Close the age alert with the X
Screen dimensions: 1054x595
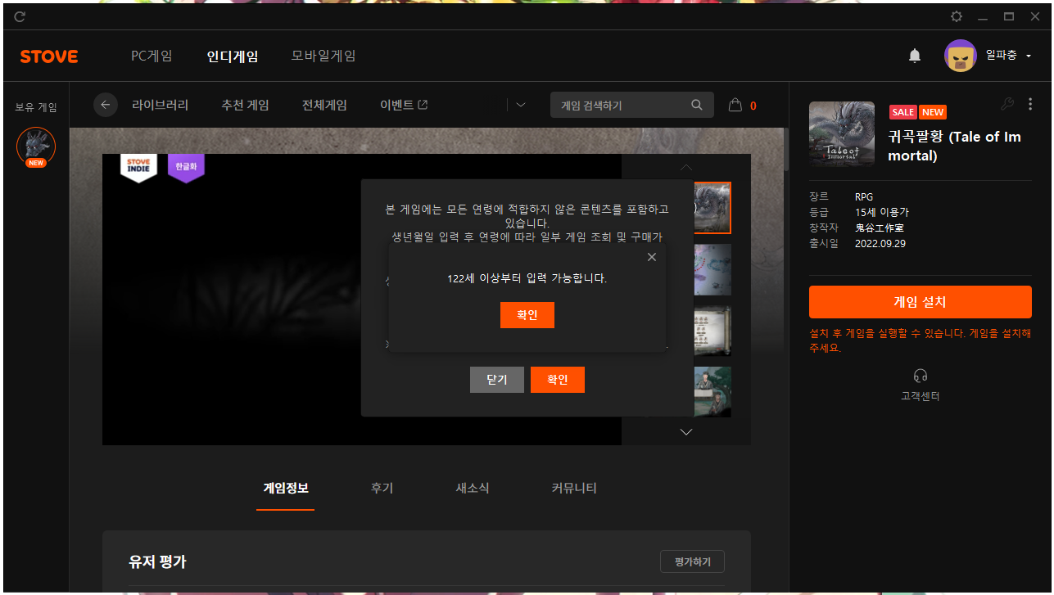651,257
